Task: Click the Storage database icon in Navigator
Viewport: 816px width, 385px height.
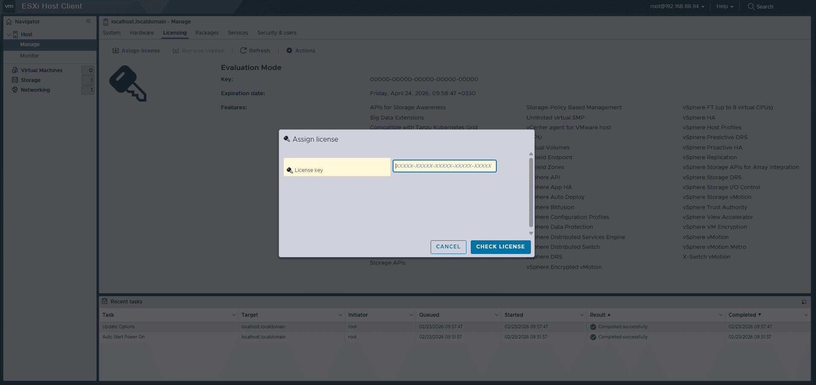Action: point(15,80)
